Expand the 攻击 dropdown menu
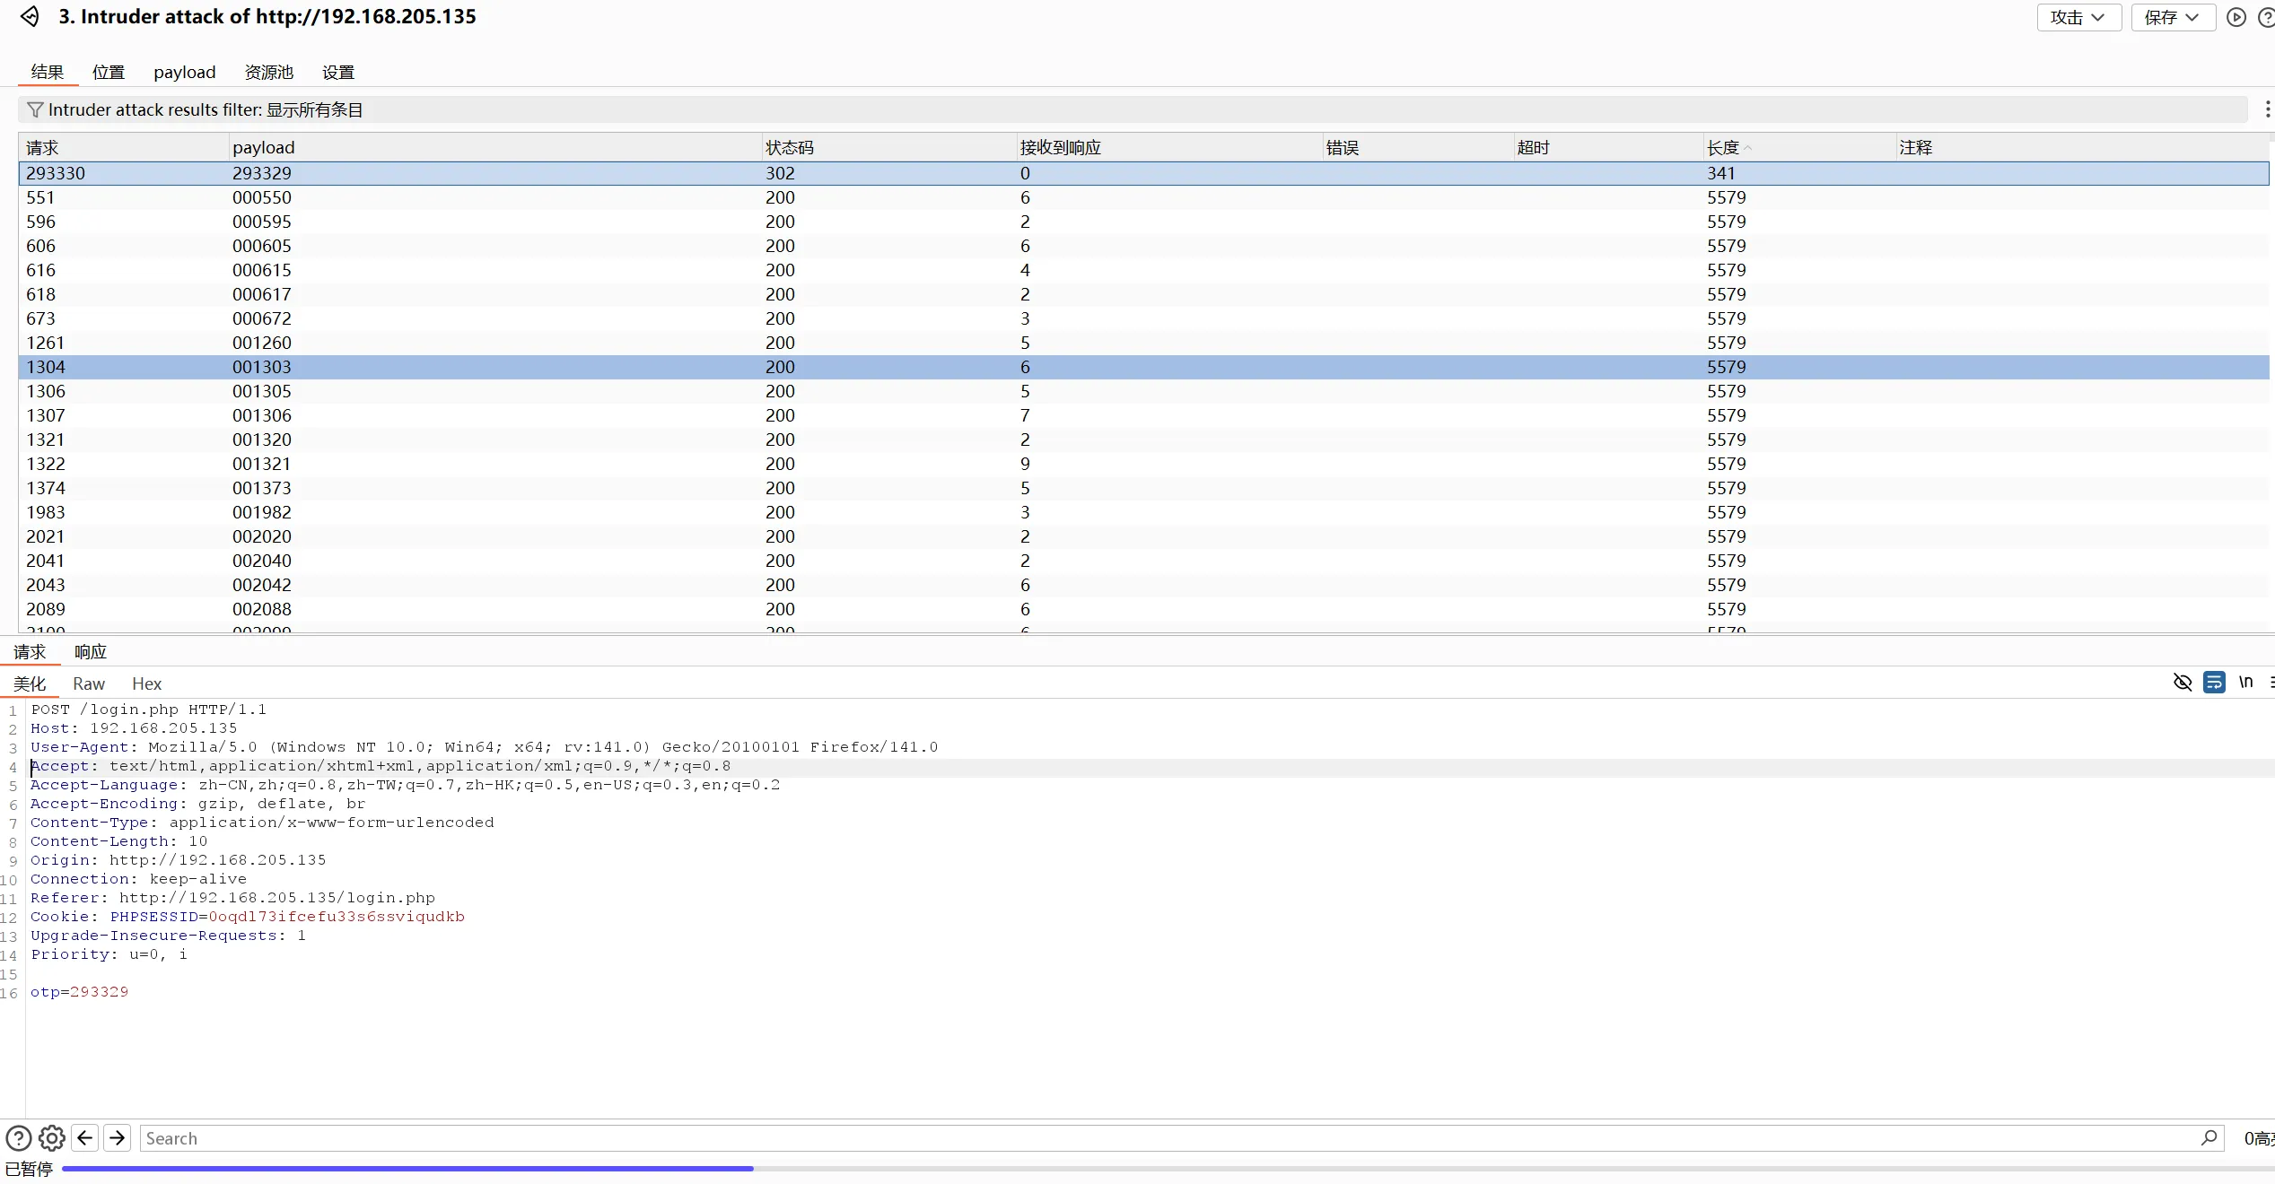This screenshot has height=1184, width=2275. [x=2078, y=17]
